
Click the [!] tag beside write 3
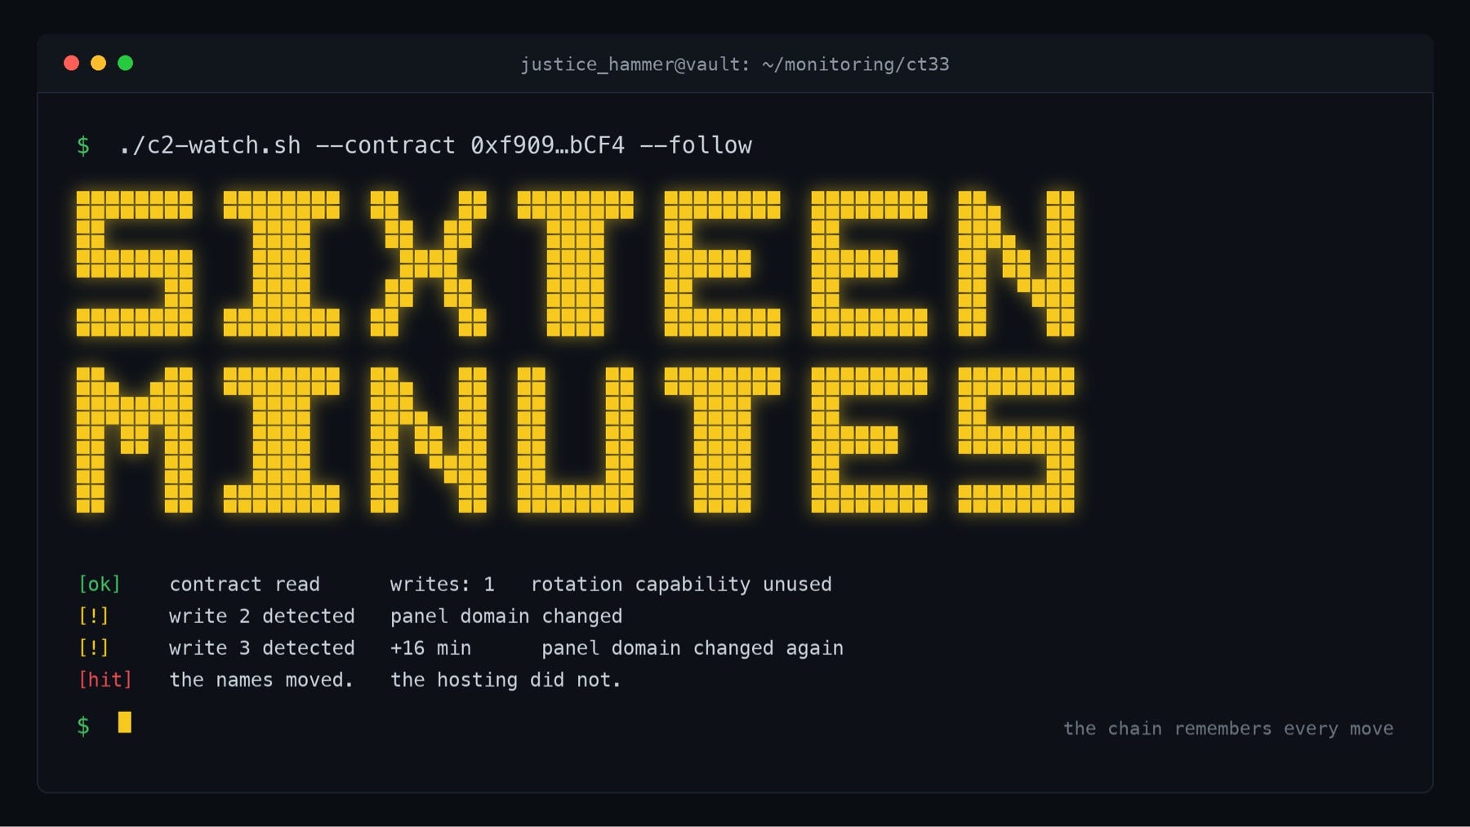click(x=93, y=648)
